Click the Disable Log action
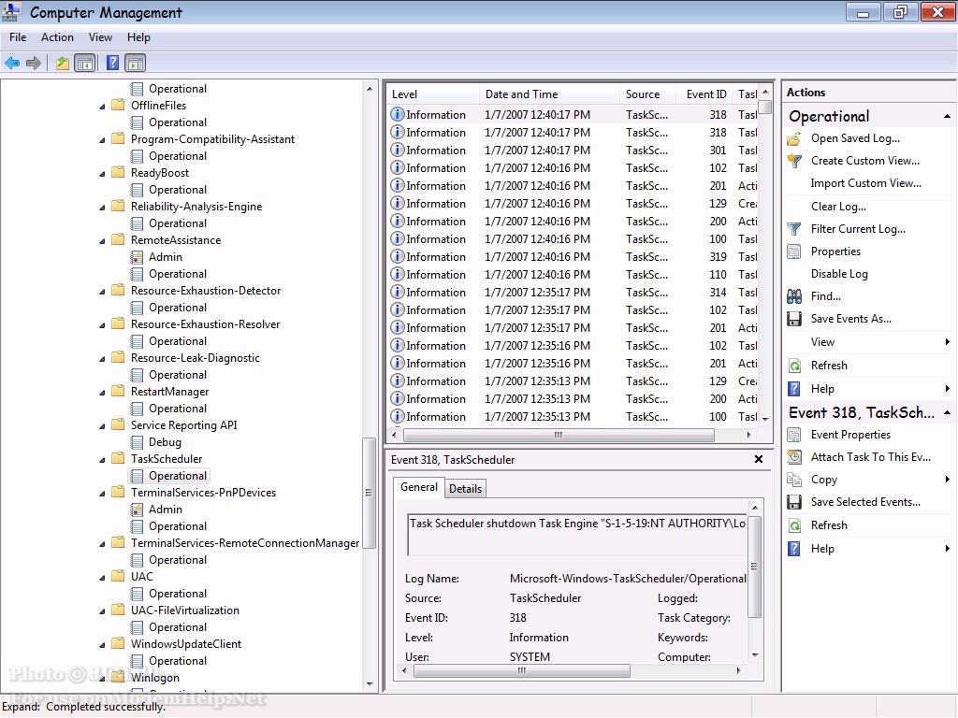 click(839, 274)
